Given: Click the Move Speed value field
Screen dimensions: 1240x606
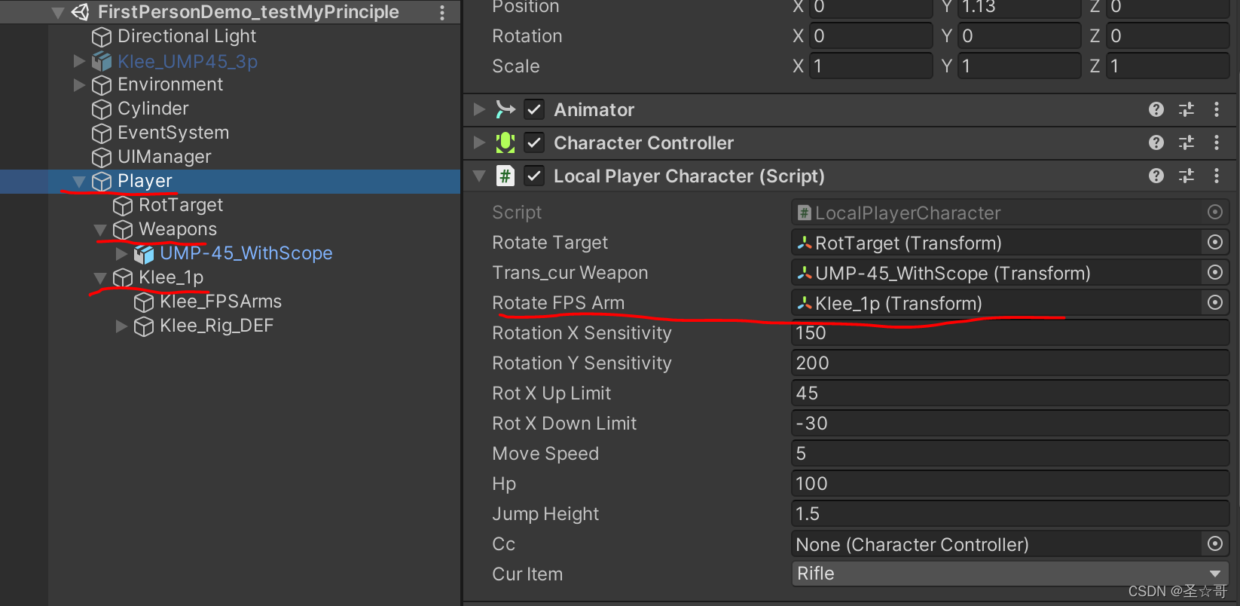Looking at the screenshot, I should coord(1010,453).
